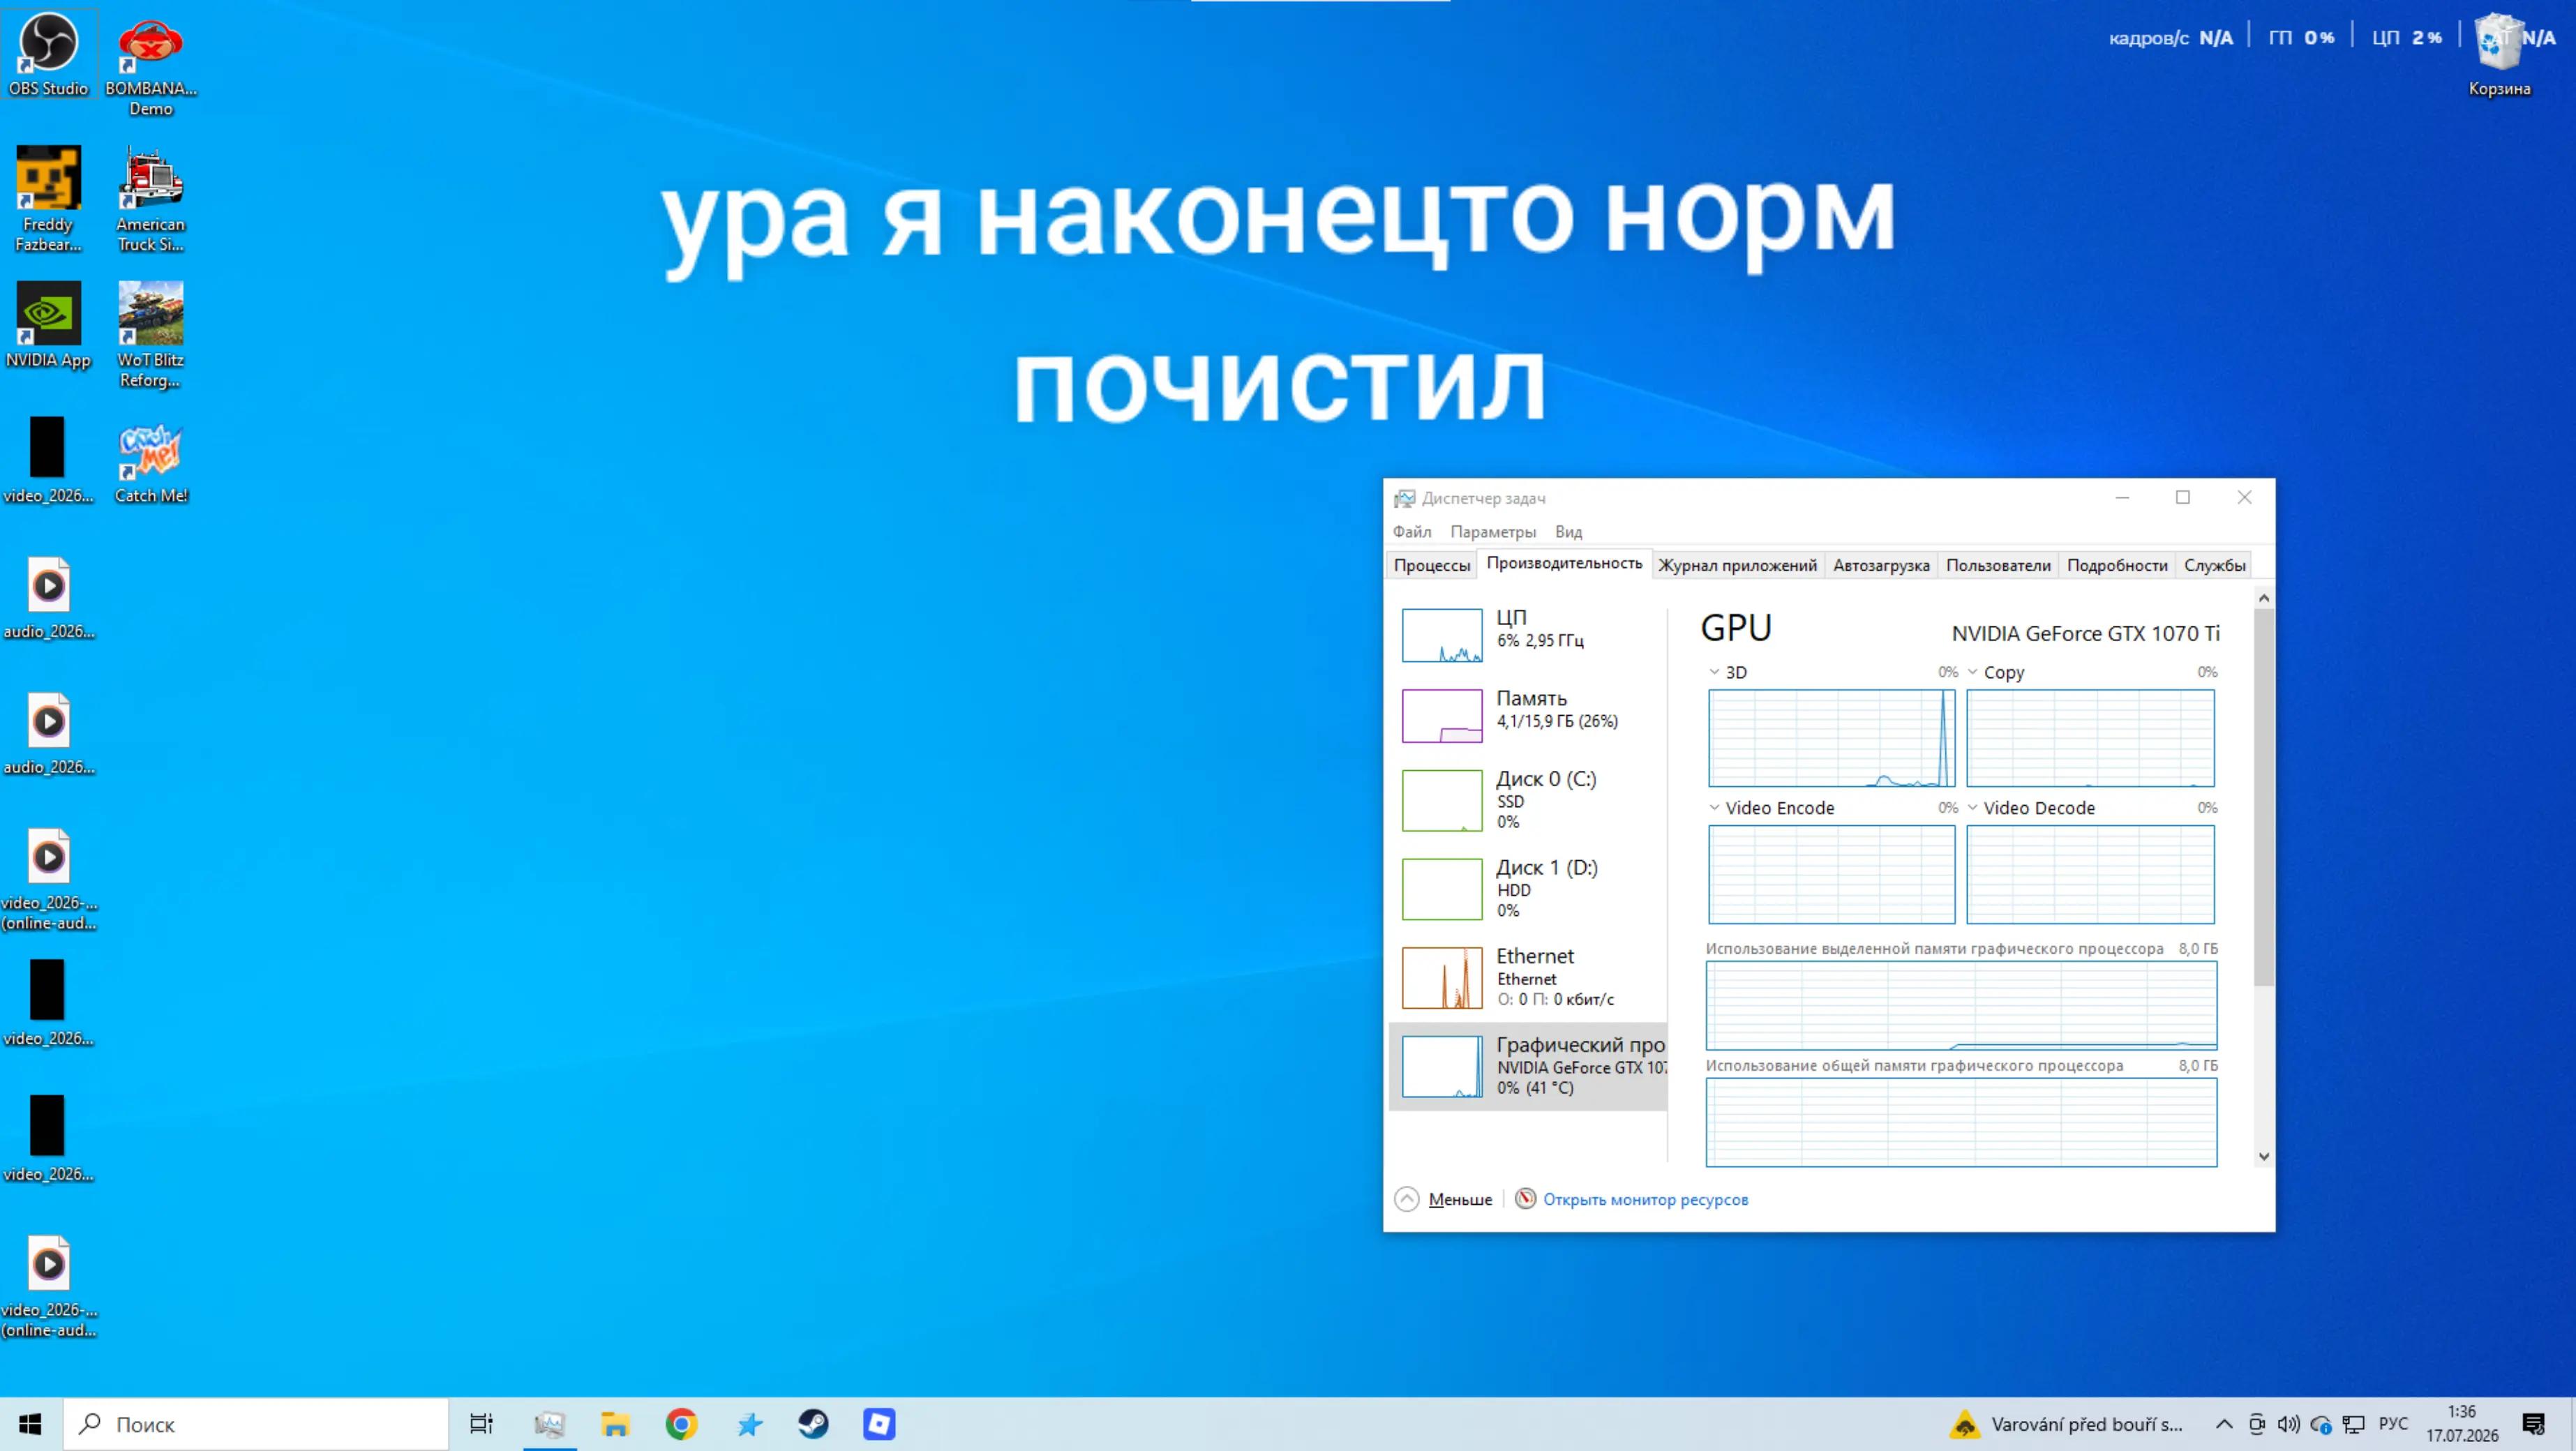Open the Recycle Bin (Корзина)

[2499, 55]
